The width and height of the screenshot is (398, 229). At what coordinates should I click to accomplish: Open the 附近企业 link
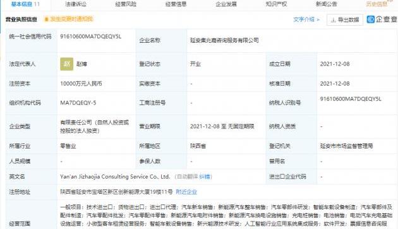pyautogui.click(x=186, y=192)
